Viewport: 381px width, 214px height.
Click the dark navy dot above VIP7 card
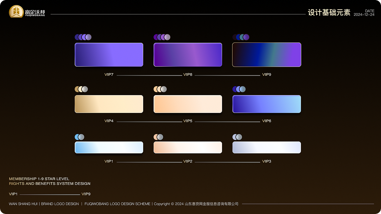click(77, 37)
